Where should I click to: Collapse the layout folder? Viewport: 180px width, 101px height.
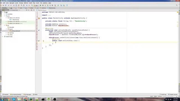pos(6,29)
